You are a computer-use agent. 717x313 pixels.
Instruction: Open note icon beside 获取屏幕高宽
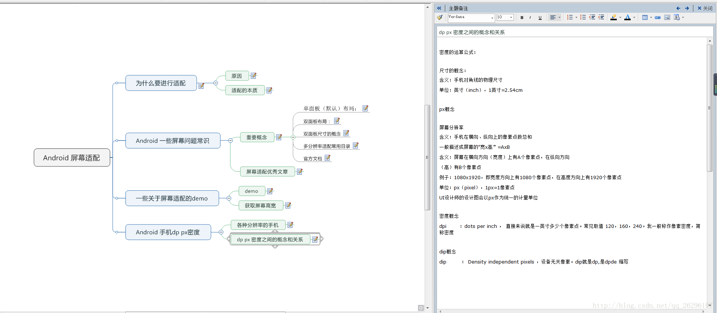pos(288,205)
